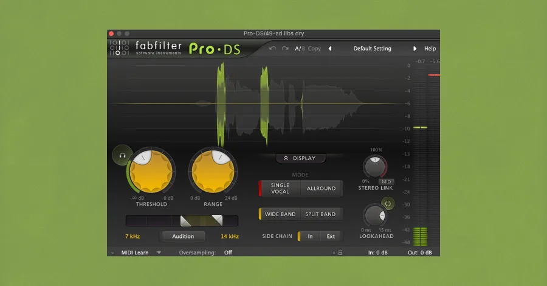Click the FabFilter logo icon
The image size is (547, 286).
pos(119,48)
